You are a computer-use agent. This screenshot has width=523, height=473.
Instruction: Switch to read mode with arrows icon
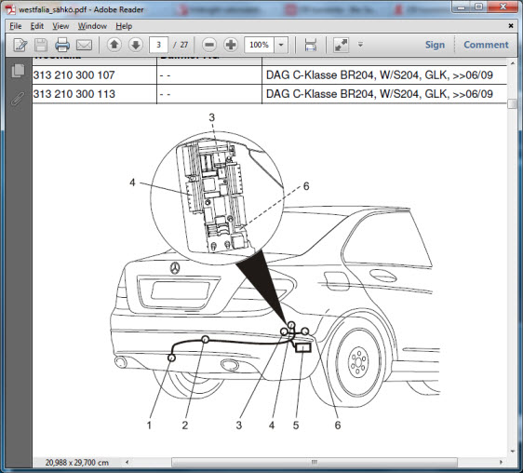(341, 45)
